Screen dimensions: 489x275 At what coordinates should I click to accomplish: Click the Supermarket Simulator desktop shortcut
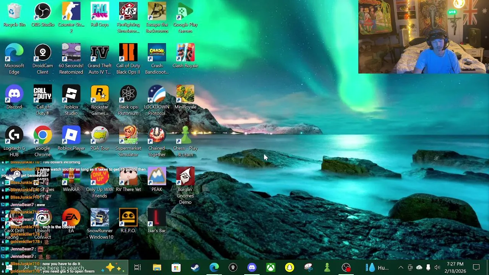pos(128,142)
